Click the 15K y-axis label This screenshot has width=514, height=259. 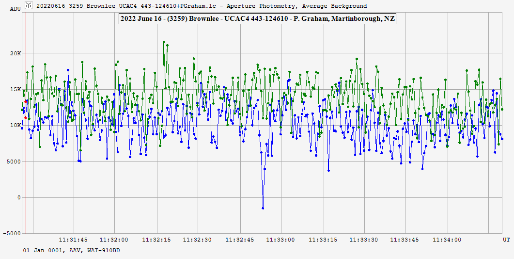click(x=16, y=90)
